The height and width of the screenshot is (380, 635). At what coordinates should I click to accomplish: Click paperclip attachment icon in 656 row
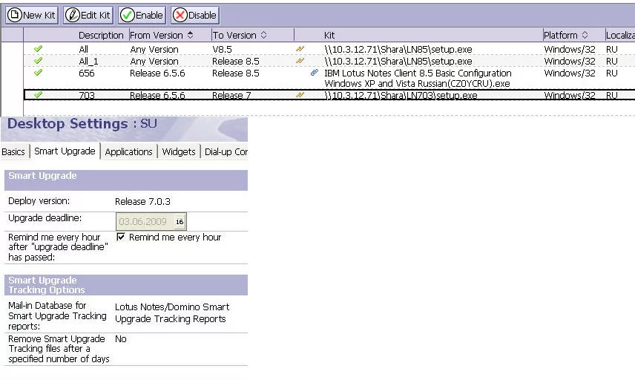coord(315,73)
